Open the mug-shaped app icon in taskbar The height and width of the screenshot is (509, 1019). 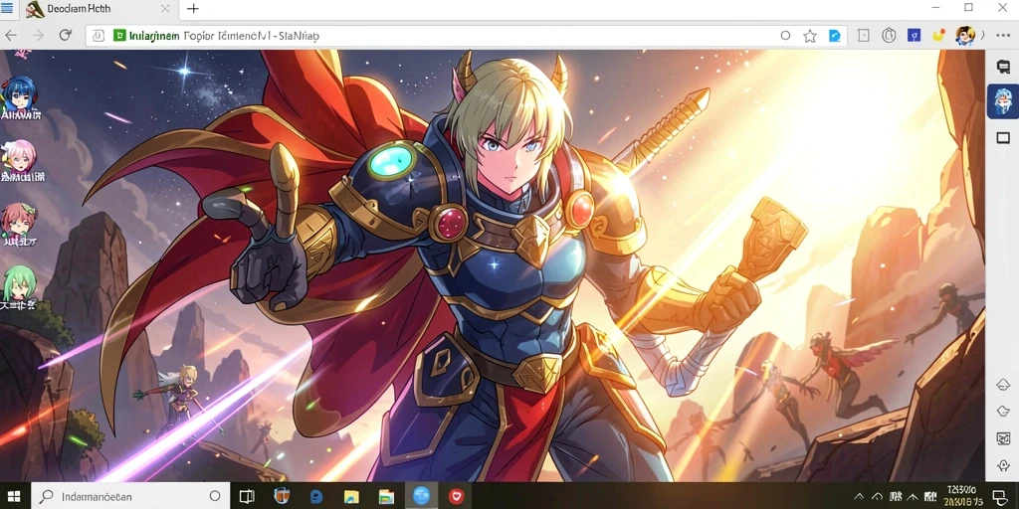pos(282,497)
